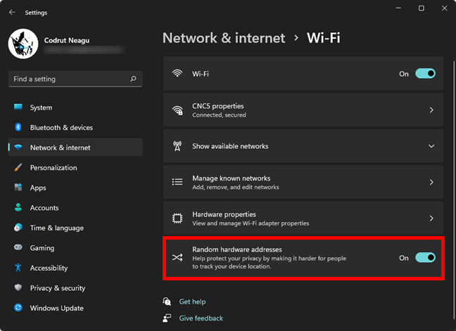Click the Codrut Neagu account name
The height and width of the screenshot is (331, 456).
(67, 40)
